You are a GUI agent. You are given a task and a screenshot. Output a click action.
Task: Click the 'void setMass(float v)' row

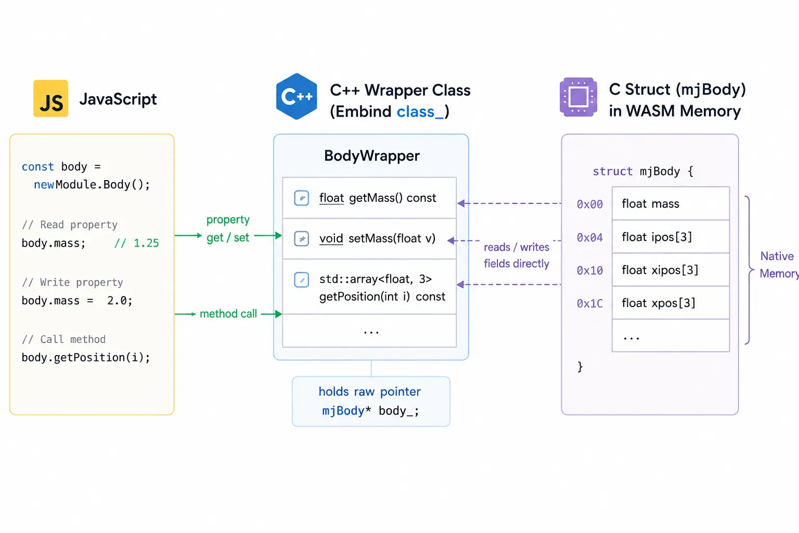tap(369, 238)
